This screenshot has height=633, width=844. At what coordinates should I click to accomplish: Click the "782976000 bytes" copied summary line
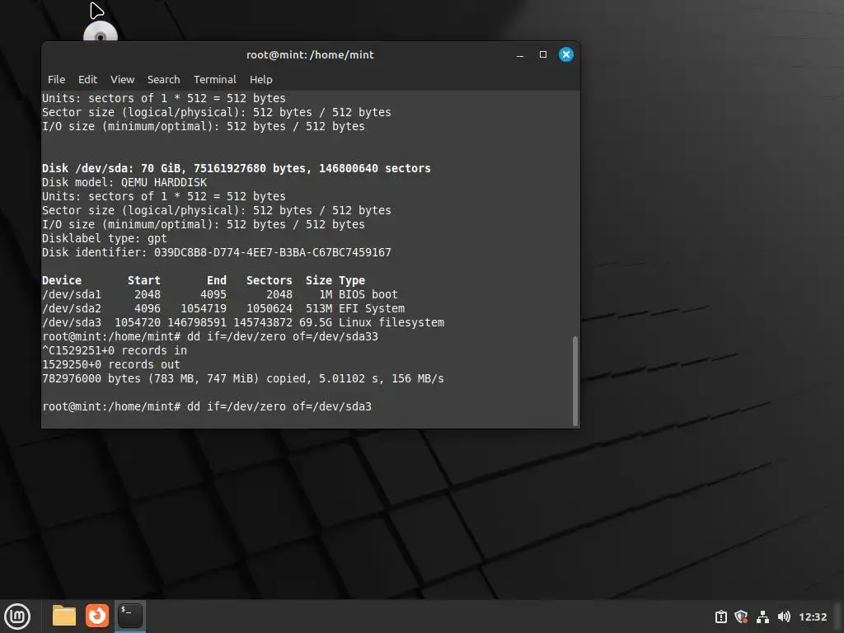[243, 378]
